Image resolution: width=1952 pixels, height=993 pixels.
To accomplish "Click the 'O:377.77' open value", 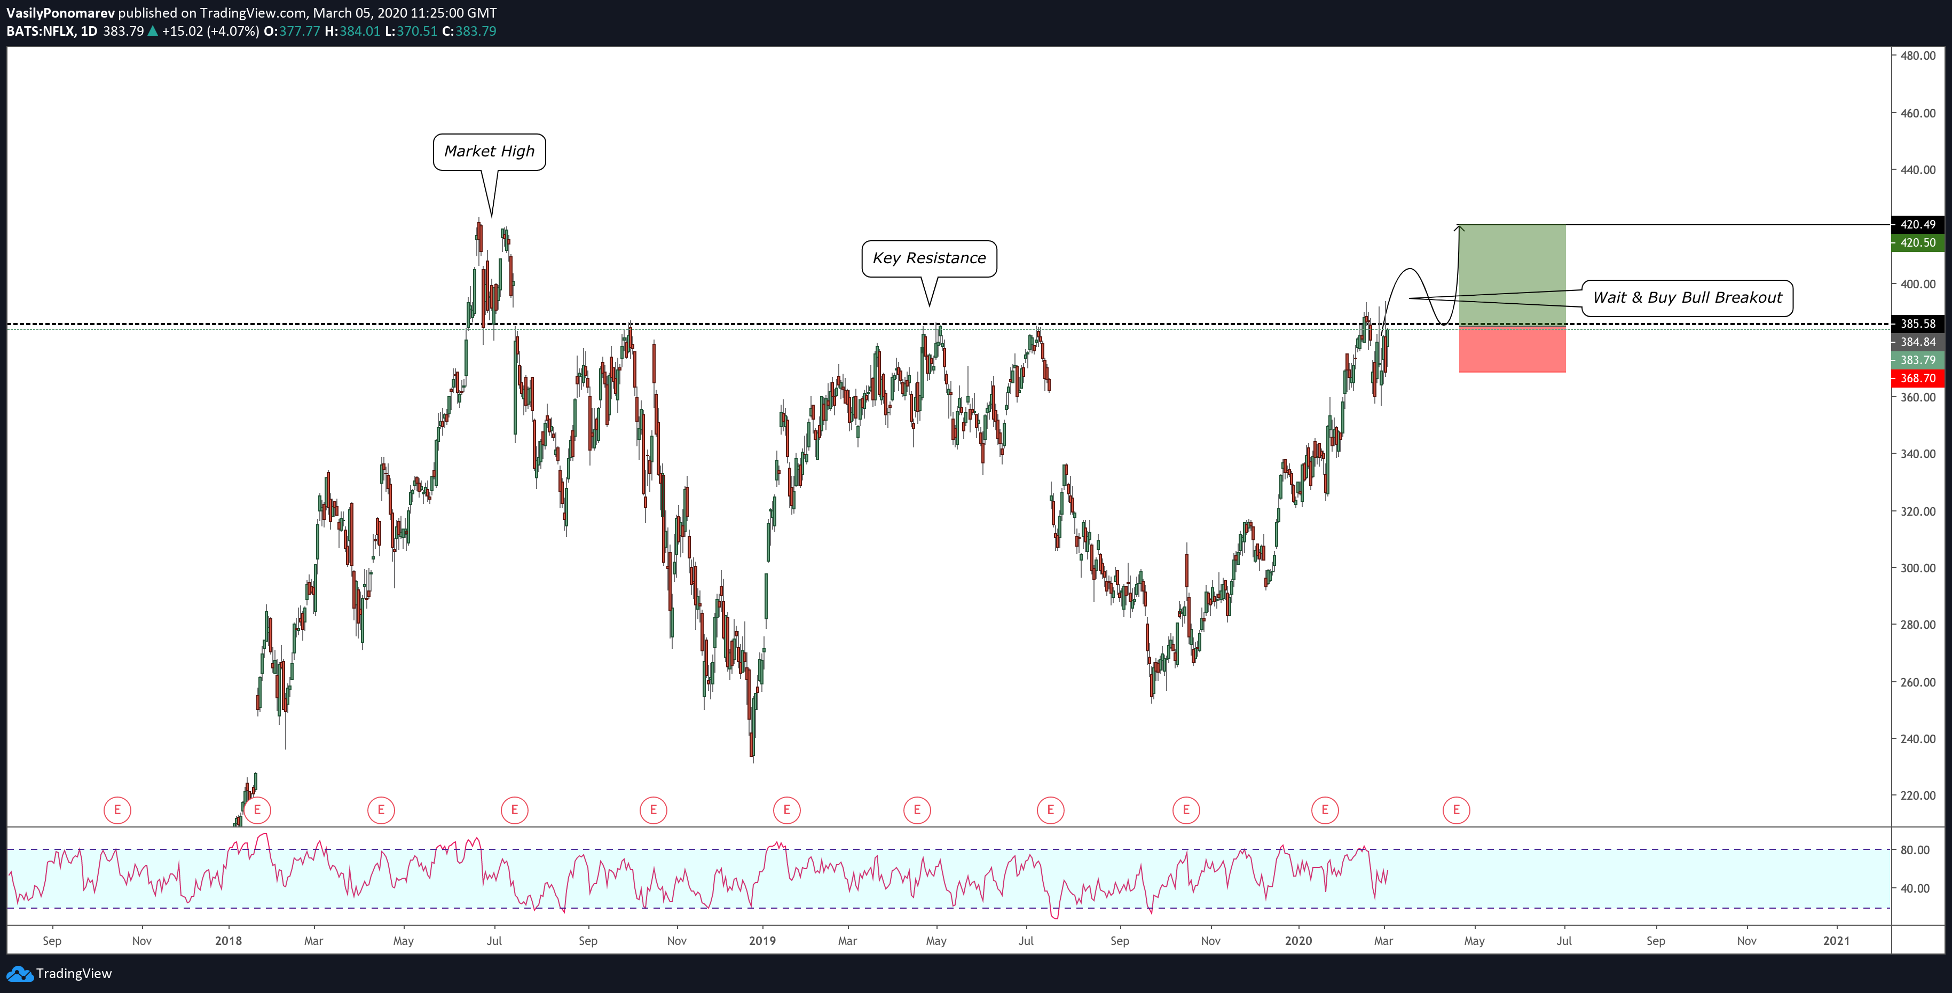I will tap(292, 31).
